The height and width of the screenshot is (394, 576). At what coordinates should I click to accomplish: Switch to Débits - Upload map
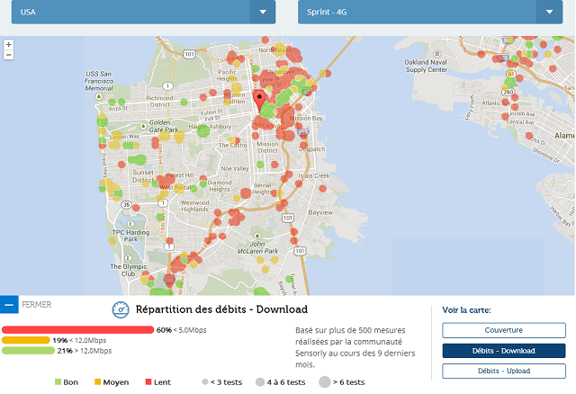[504, 371]
